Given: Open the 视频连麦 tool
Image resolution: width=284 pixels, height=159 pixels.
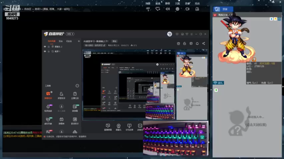Looking at the screenshot, I should click(48, 108).
